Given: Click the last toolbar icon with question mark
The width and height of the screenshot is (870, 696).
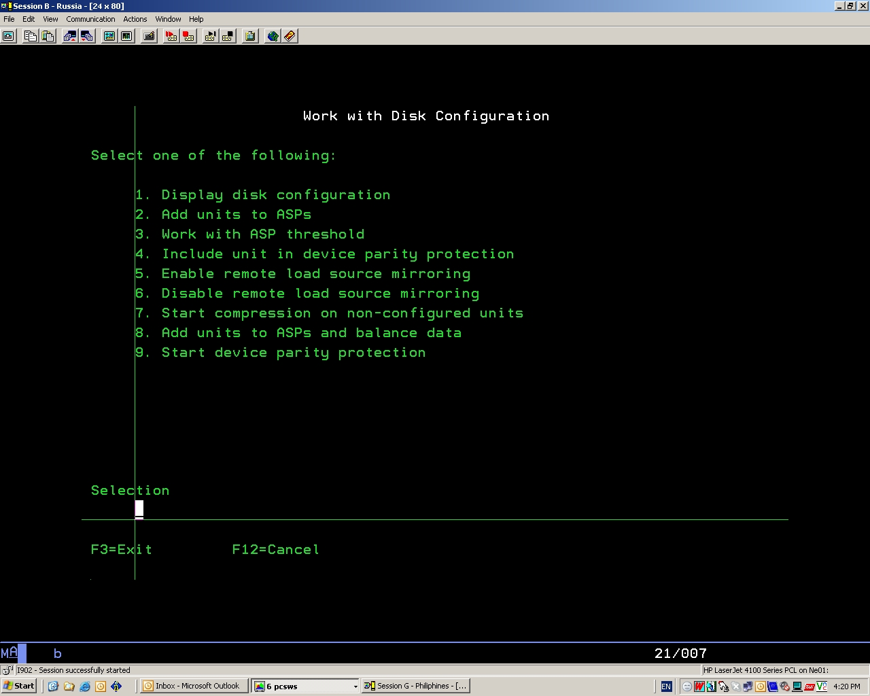Looking at the screenshot, I should (290, 36).
